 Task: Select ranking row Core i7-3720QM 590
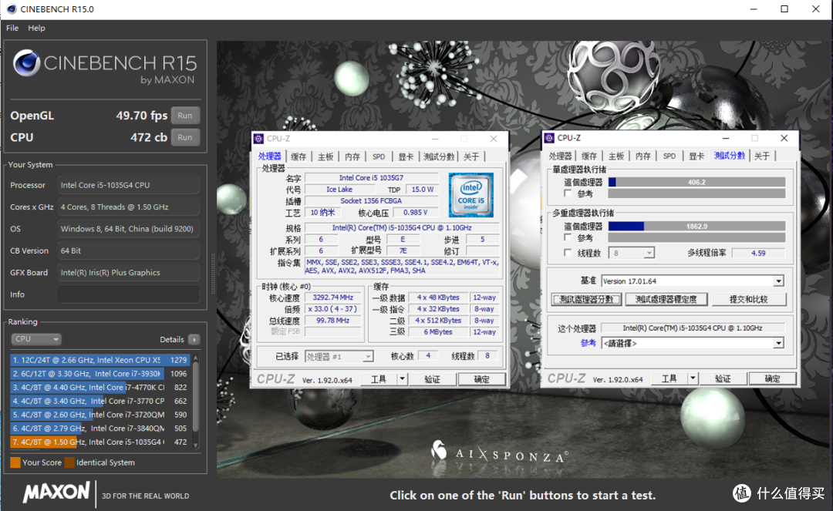tap(99, 415)
